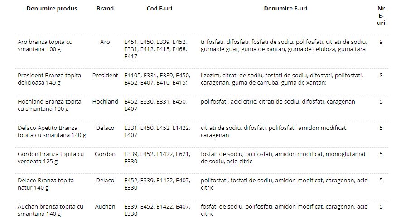
Task: Click the E-count value 9 for Aro
Action: pyautogui.click(x=381, y=42)
